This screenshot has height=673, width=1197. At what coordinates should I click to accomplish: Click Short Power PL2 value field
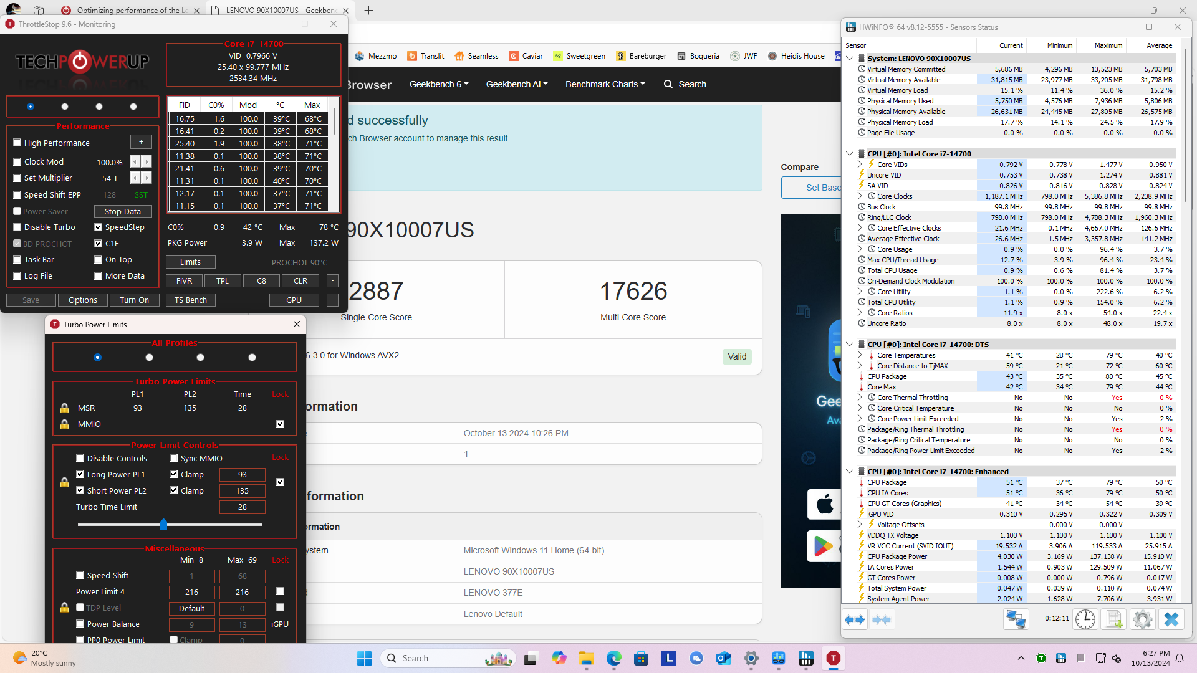click(243, 491)
